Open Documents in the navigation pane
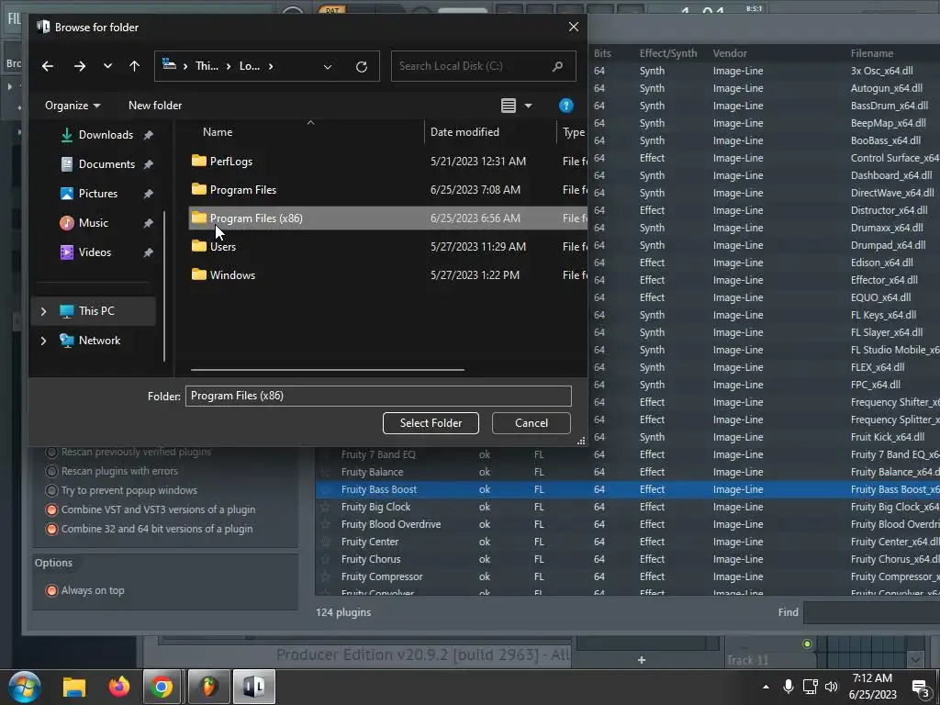The image size is (940, 705). pyautogui.click(x=106, y=164)
